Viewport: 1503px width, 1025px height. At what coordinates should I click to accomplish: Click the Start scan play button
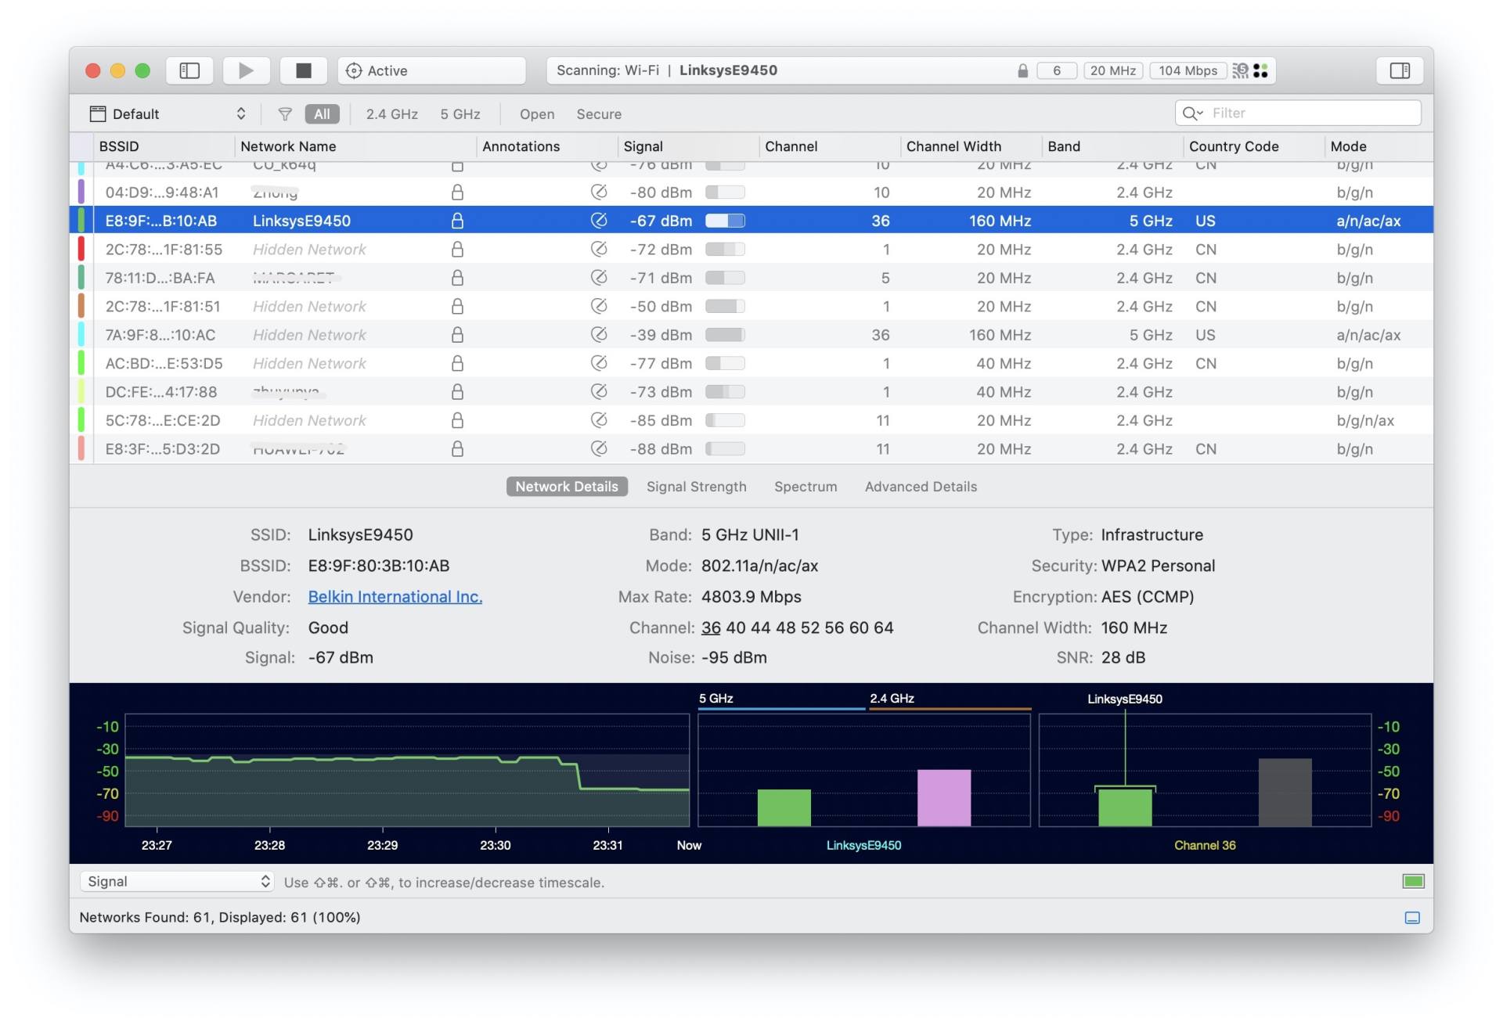246,70
